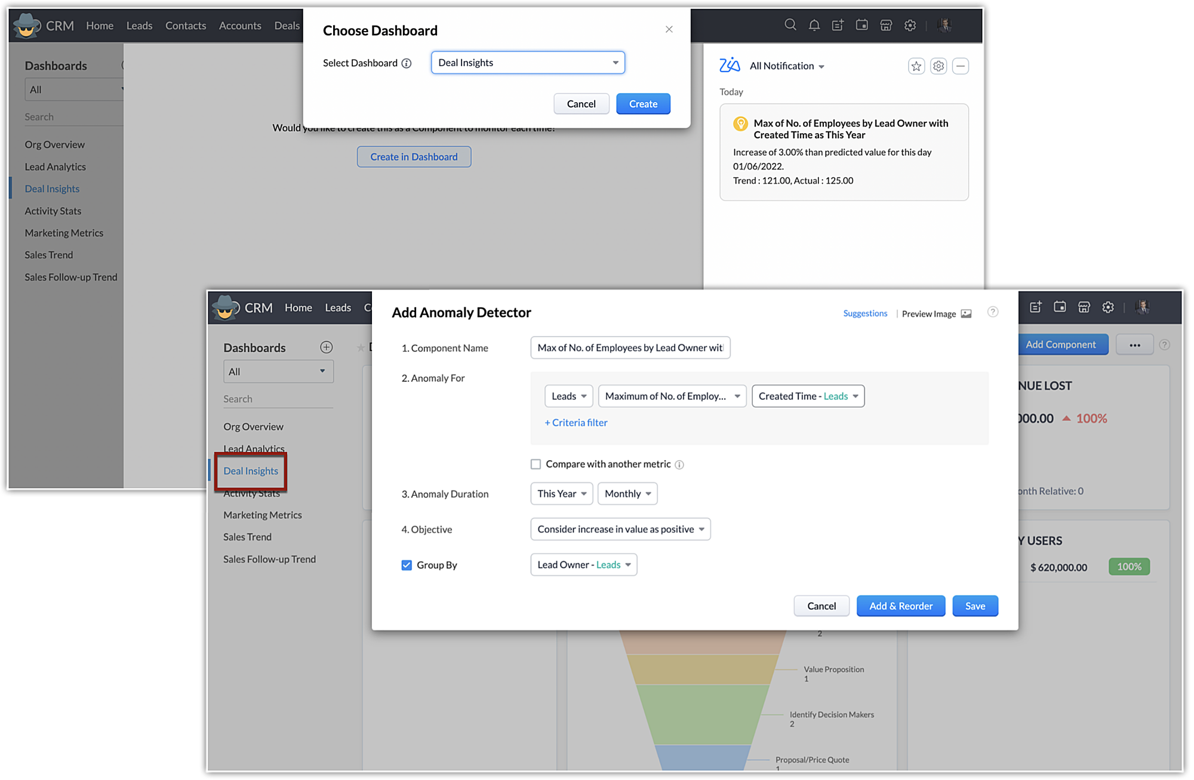Enable Compare with another metric checkbox
1194x780 pixels.
click(536, 464)
